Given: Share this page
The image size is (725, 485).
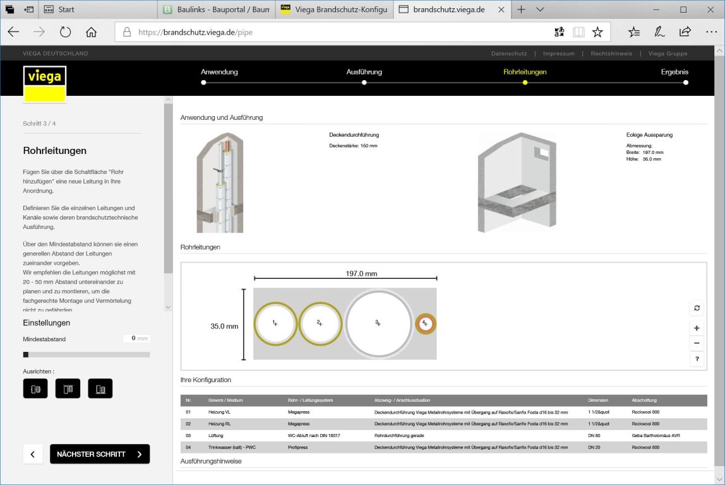Looking at the screenshot, I should tap(685, 32).
